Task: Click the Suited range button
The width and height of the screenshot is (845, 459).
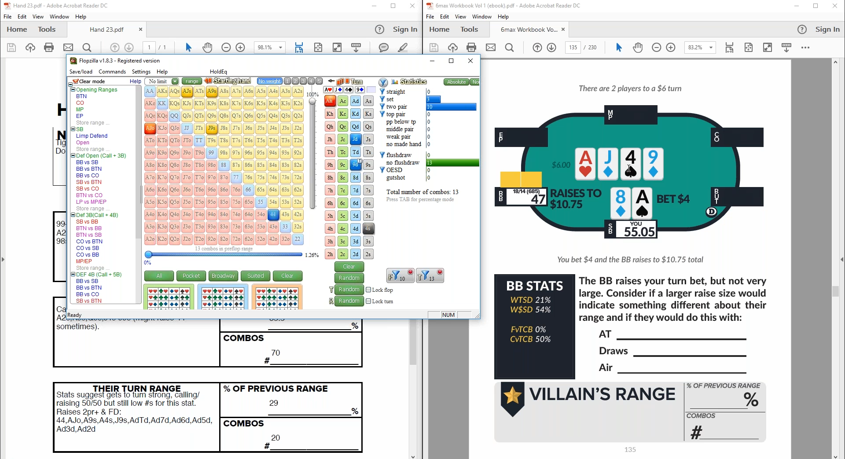Action: [x=255, y=276]
